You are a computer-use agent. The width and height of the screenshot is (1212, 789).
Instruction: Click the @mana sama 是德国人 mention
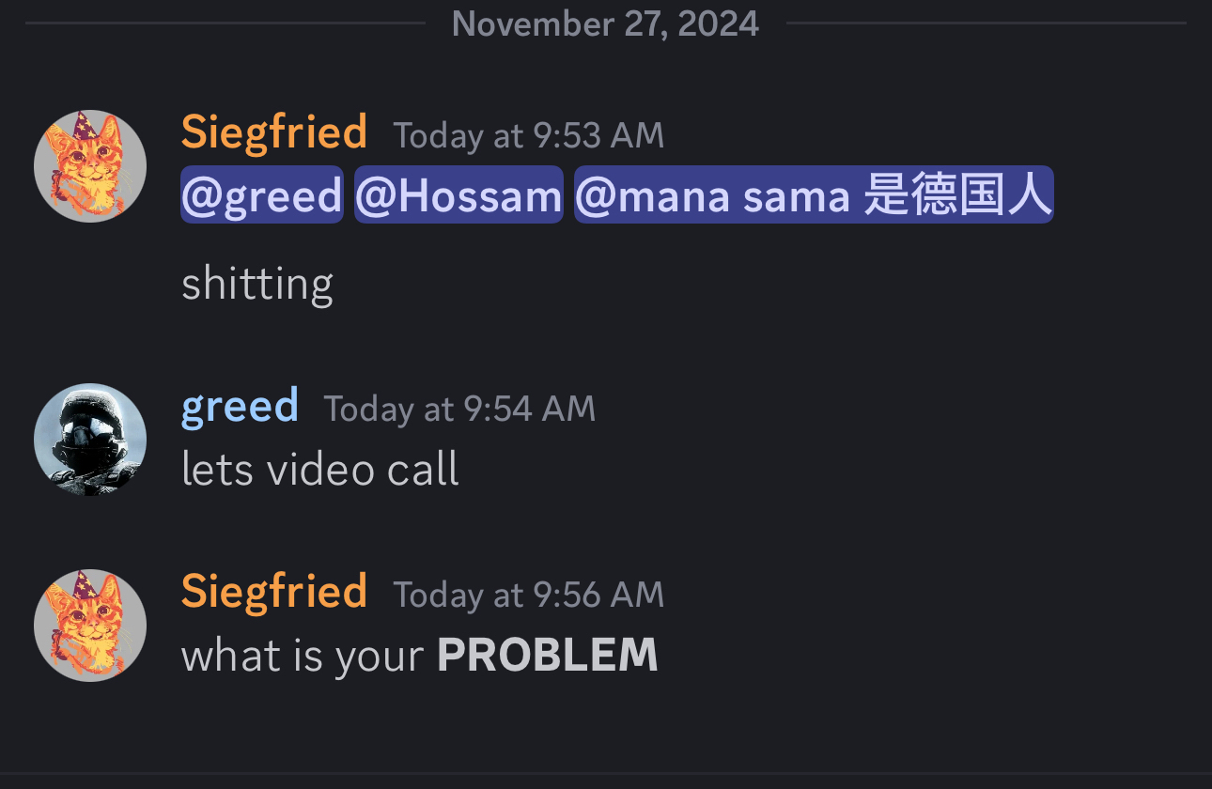(814, 195)
